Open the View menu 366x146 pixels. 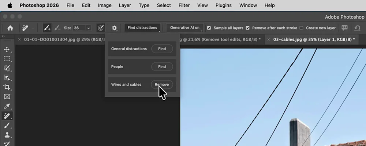click(203, 5)
